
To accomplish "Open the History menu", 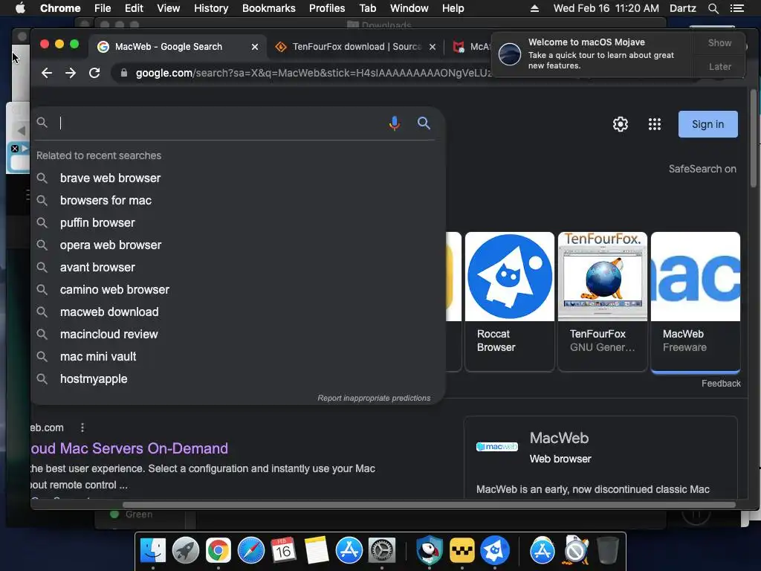I will tap(211, 8).
